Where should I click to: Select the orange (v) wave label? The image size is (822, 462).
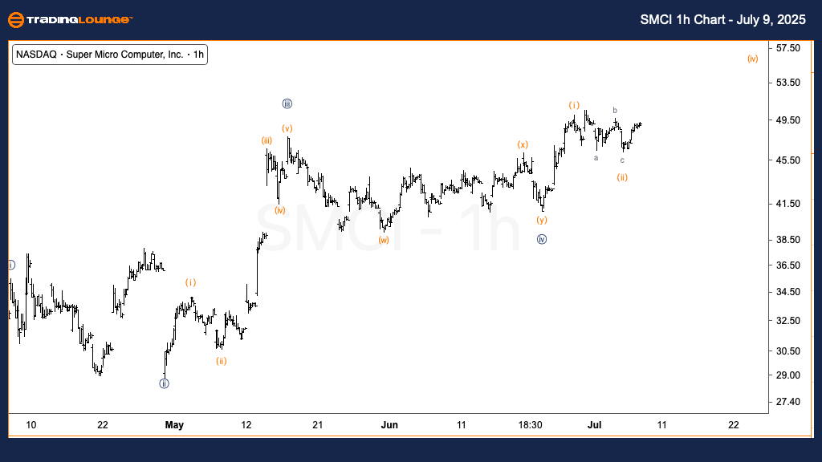[287, 128]
